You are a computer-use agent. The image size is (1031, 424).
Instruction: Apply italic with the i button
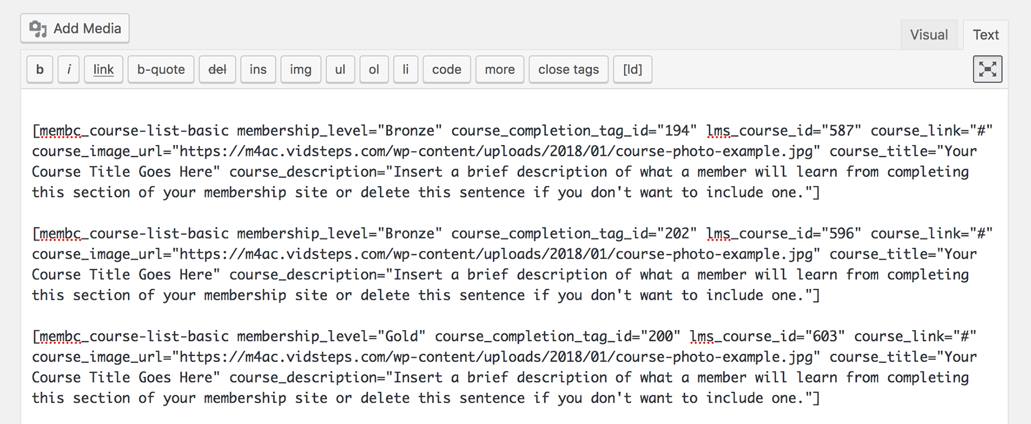(x=69, y=69)
